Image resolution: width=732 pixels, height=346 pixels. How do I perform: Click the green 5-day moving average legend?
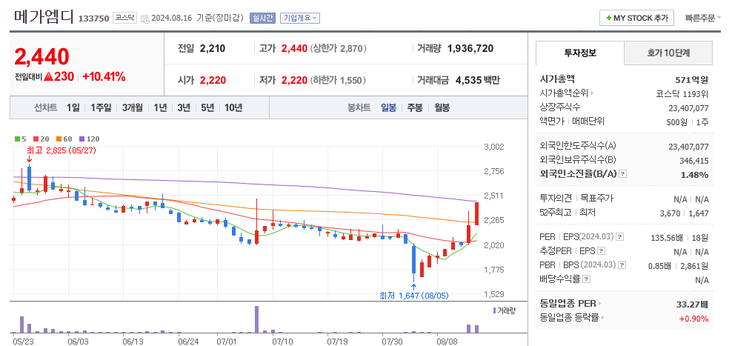click(21, 139)
